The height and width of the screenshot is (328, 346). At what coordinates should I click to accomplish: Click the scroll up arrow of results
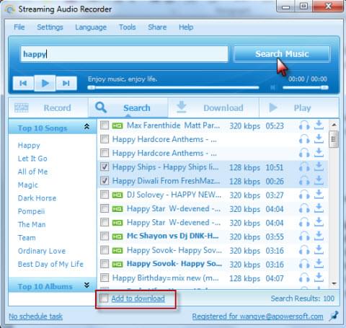pos(334,125)
